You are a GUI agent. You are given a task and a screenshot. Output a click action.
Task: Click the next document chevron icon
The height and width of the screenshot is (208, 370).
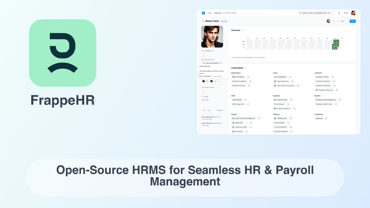(x=338, y=21)
